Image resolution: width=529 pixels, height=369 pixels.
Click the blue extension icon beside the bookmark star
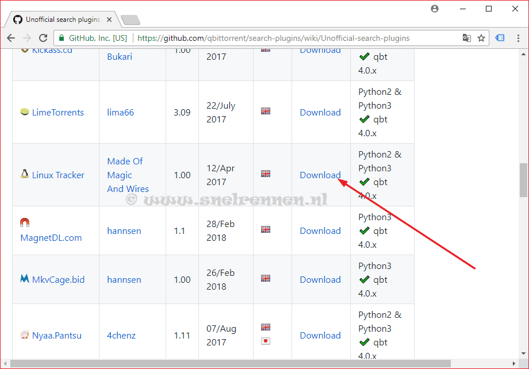click(x=500, y=38)
